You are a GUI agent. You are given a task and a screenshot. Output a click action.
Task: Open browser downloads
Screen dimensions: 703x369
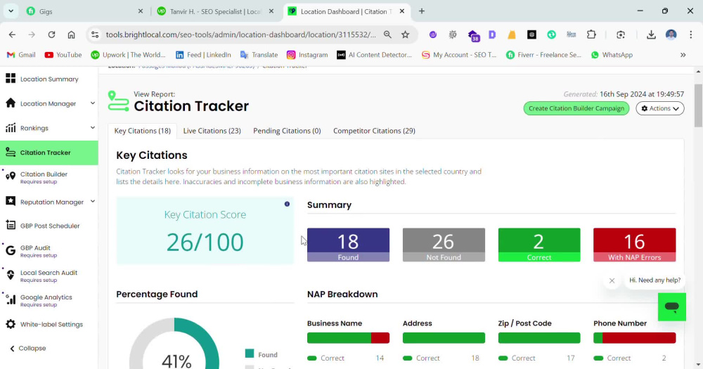tap(651, 34)
